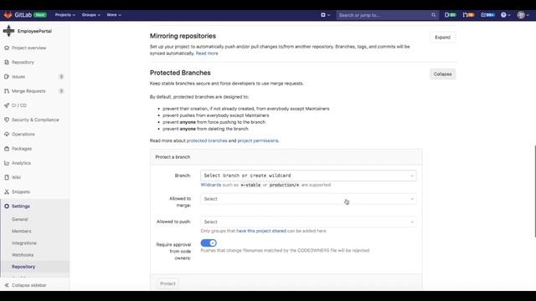Viewport: 536px width, 301px height.
Task: Open Members settings submenu item
Action: coord(22,231)
